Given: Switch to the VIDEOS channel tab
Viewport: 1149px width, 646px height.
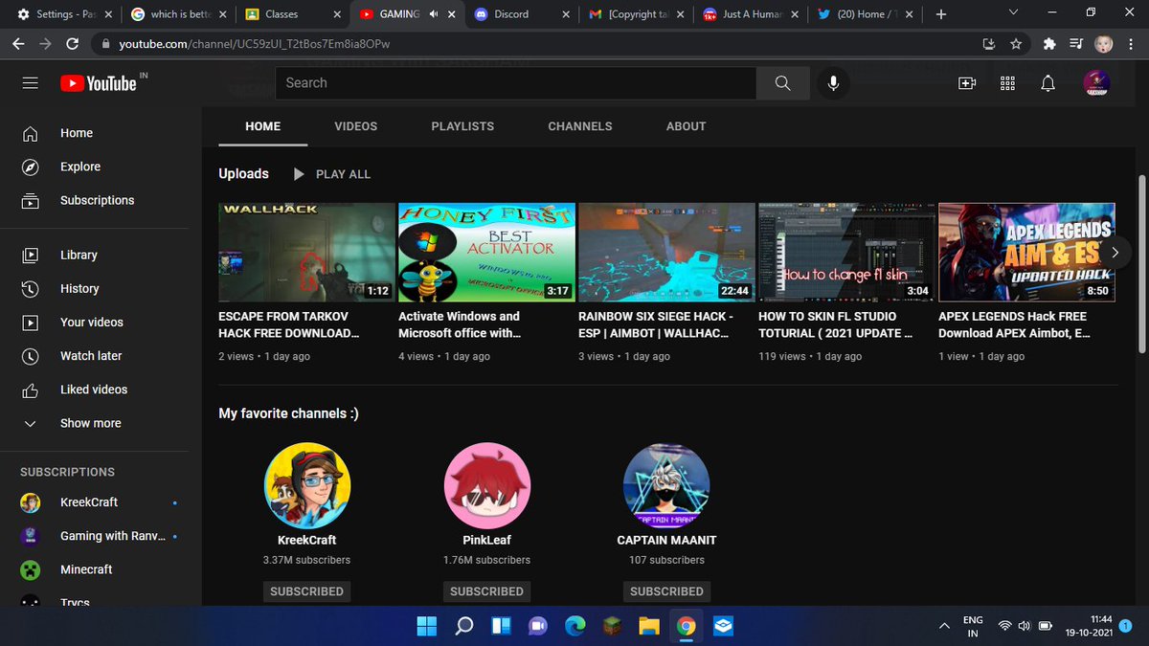Looking at the screenshot, I should point(356,126).
